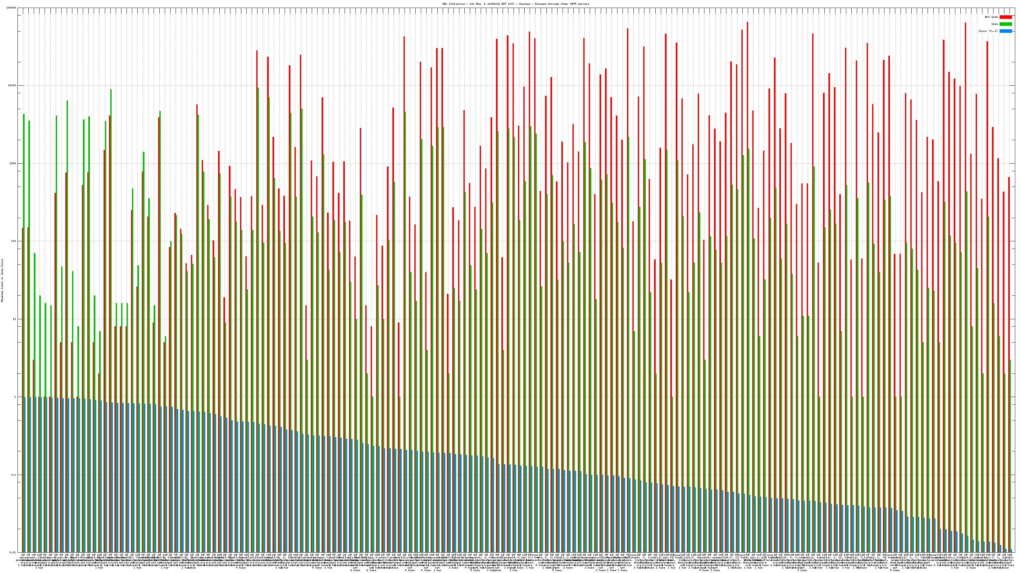Click the 'Message Count or Spam Score' axis title
1020x573 pixels.
pos(2,280)
